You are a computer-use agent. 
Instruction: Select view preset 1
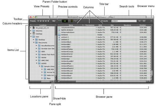pyautogui.click(x=38, y=21)
